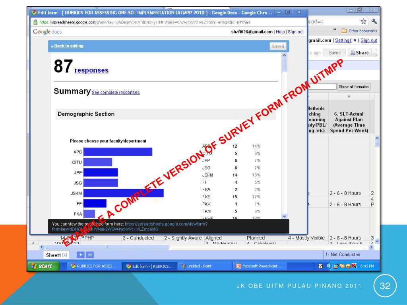Show hidden bookmarks via the double-chevron
The image size is (407, 305).
(x=335, y=29)
